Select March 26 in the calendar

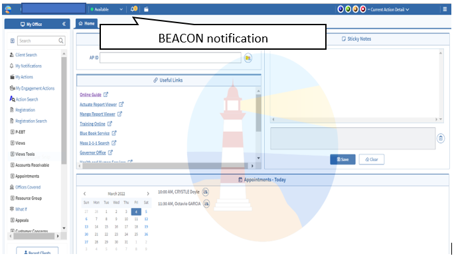(x=146, y=234)
